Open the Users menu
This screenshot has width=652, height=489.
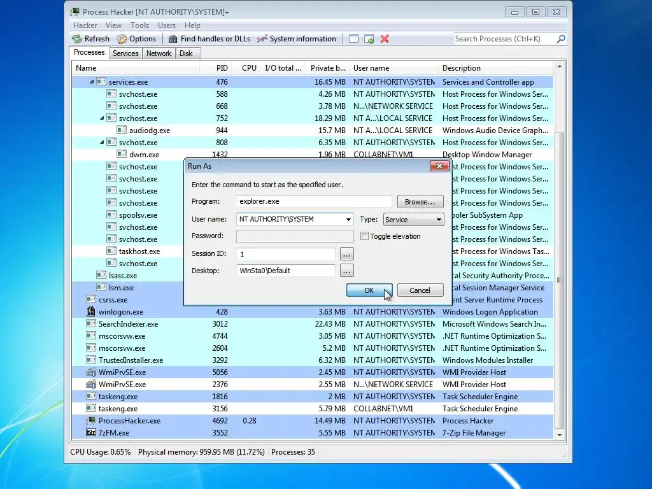click(x=167, y=25)
